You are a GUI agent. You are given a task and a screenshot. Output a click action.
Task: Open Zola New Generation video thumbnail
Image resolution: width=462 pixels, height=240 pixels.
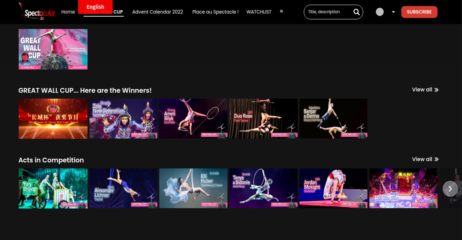123,119
